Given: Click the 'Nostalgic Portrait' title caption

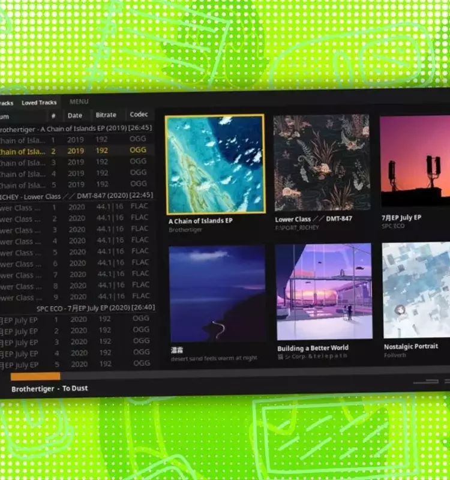Looking at the screenshot, I should [x=411, y=347].
